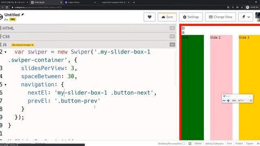
Task: Place cursor in the nextEl code line
Action: pyautogui.click(x=92, y=93)
